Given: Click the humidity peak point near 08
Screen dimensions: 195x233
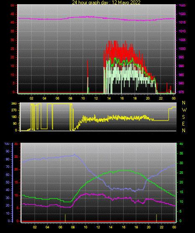Looking at the screenshot, I should tap(74, 154).
